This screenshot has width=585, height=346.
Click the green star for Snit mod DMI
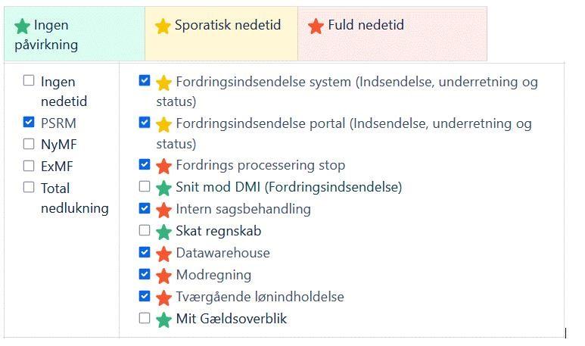(163, 188)
